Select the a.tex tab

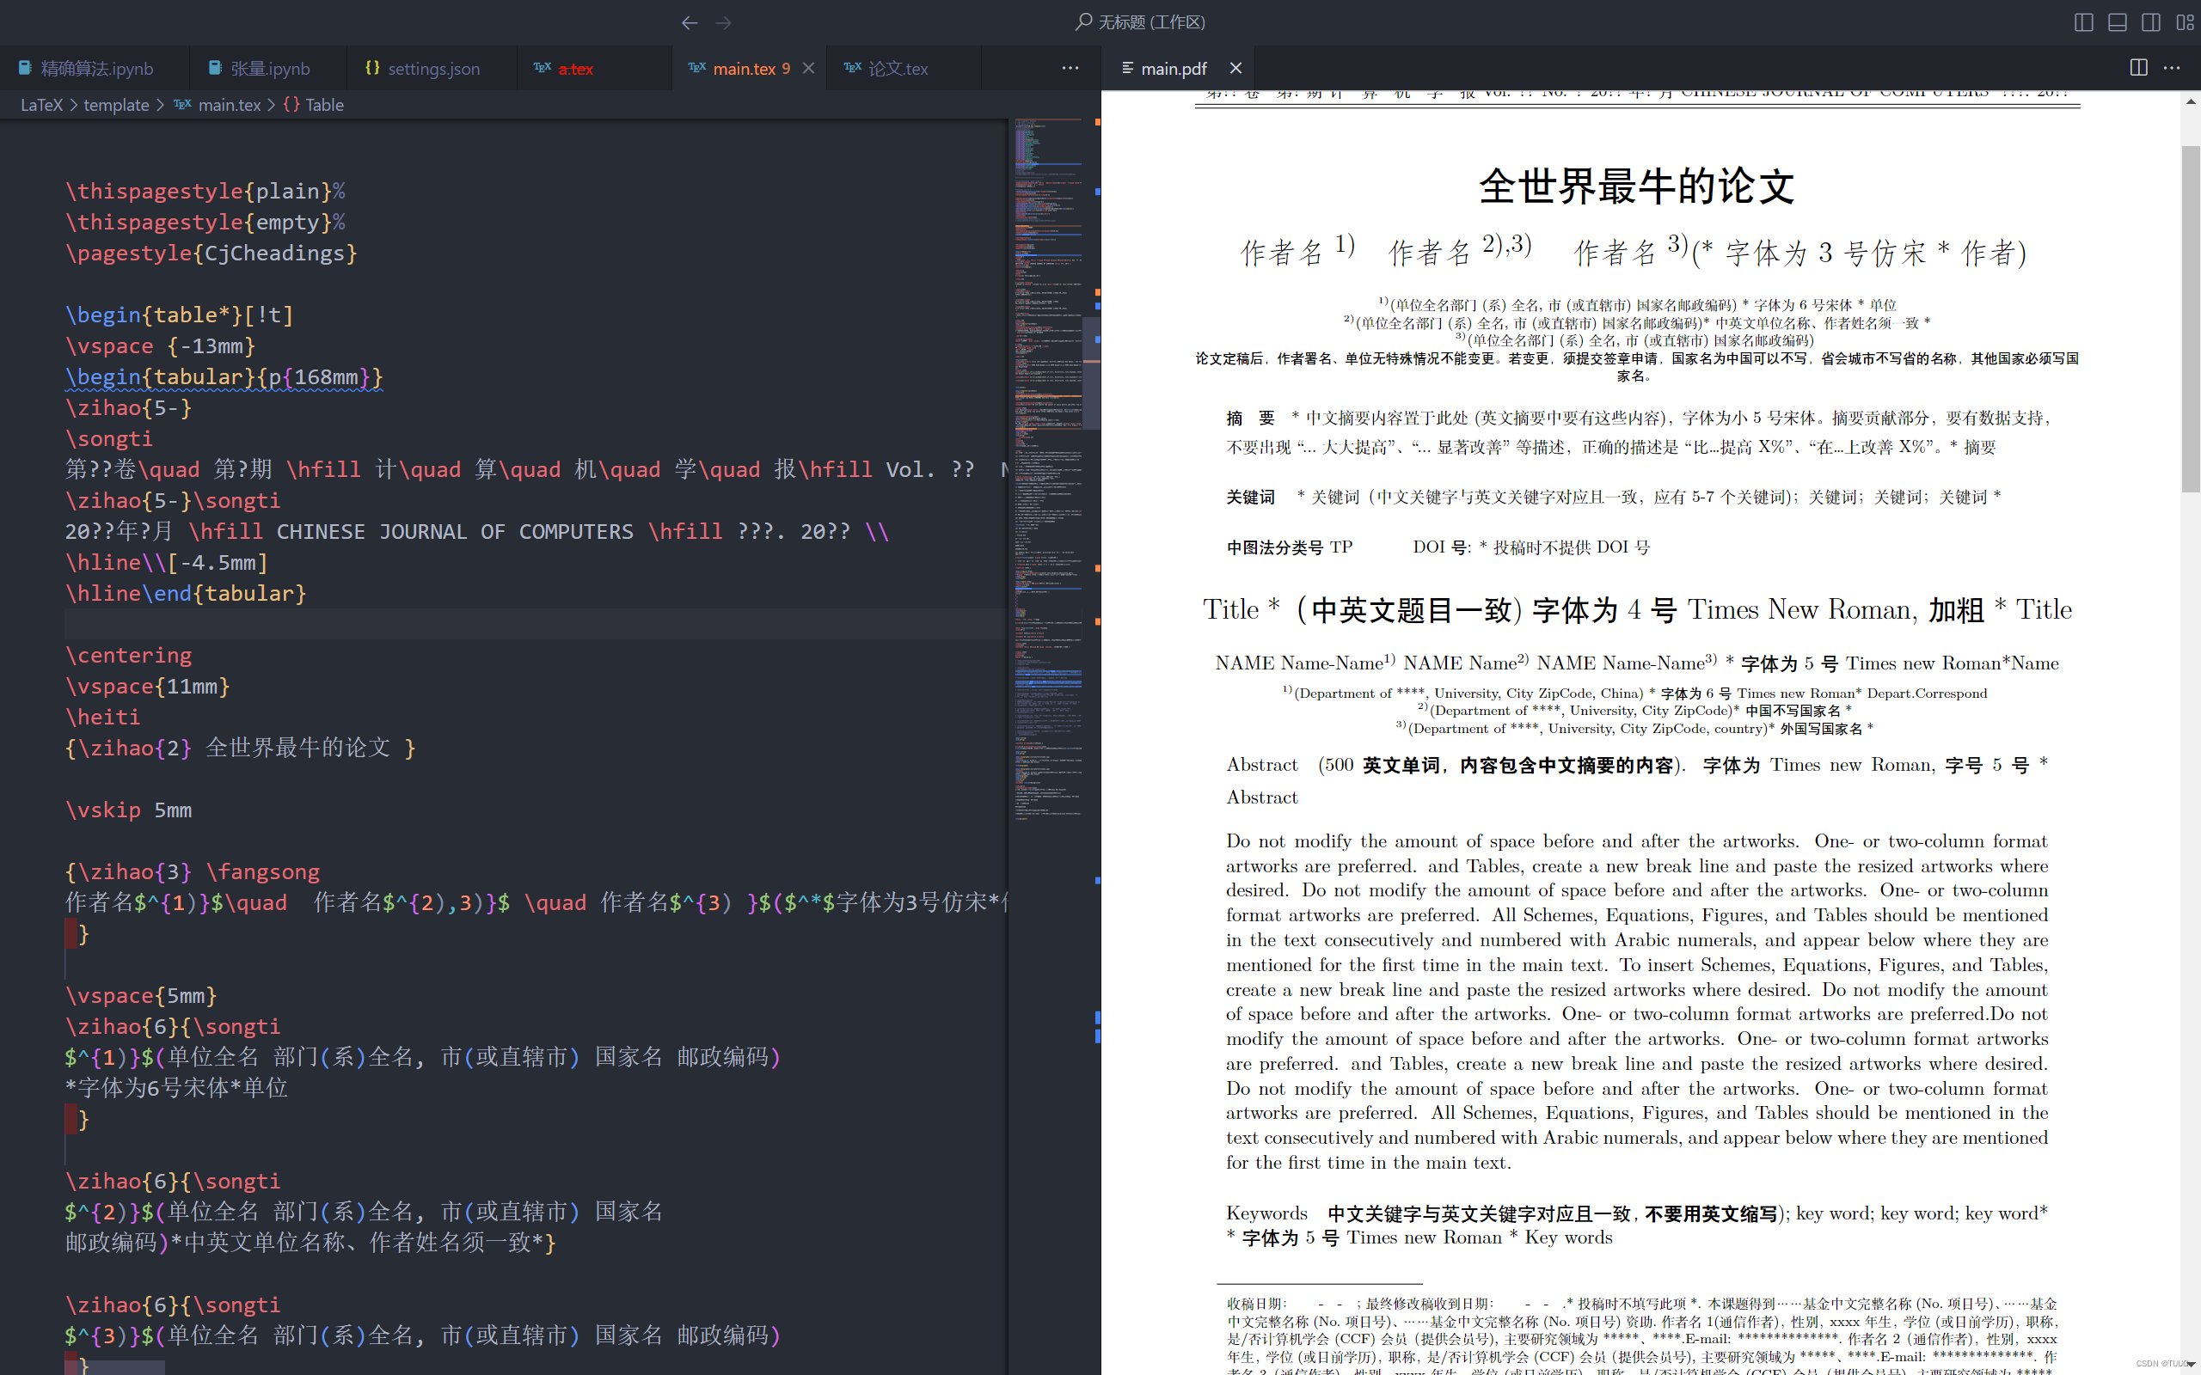point(575,68)
